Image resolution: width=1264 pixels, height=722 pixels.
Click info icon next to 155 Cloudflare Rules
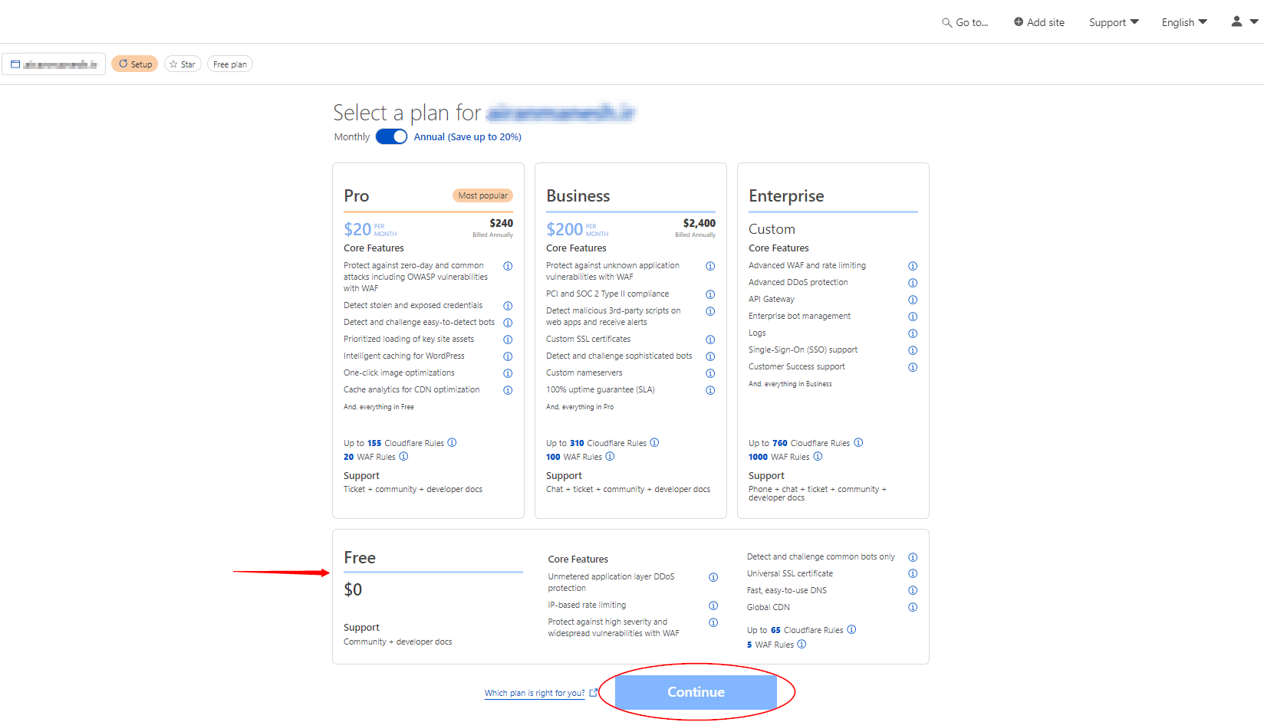pyautogui.click(x=452, y=443)
